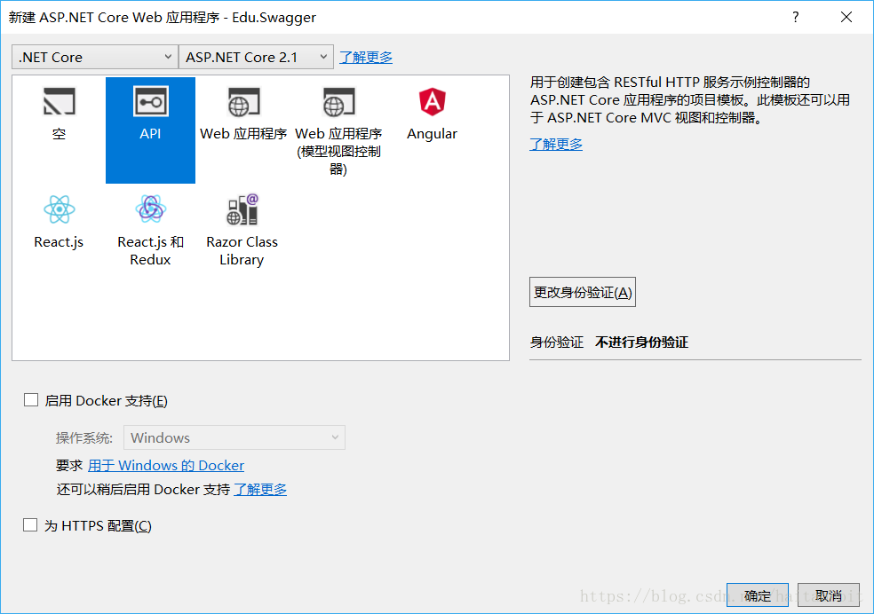Image resolution: width=874 pixels, height=614 pixels.
Task: Open the .NET Core framework dropdown
Action: [x=95, y=57]
